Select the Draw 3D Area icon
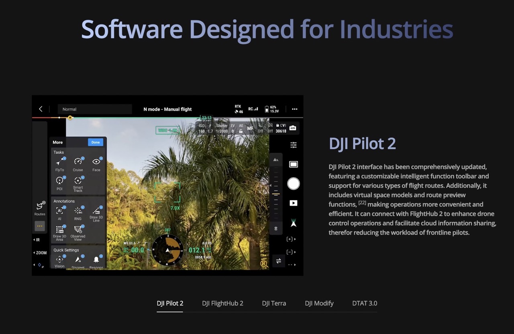The width and height of the screenshot is (514, 334). coord(59,229)
